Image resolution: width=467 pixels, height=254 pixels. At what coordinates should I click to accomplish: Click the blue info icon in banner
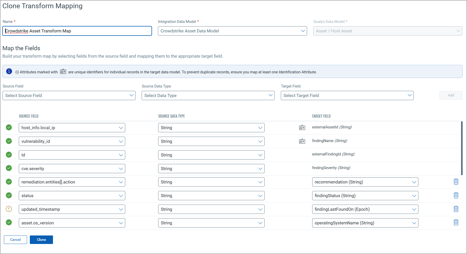tap(9, 71)
